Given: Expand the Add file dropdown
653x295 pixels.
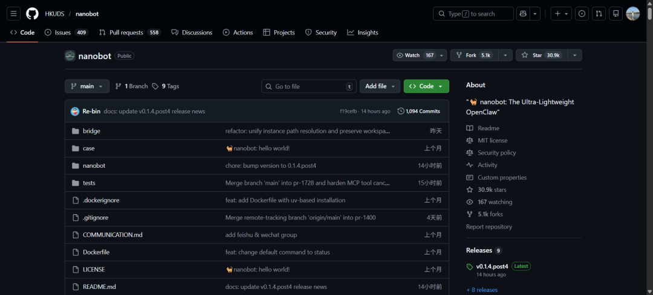Looking at the screenshot, I should 380,86.
